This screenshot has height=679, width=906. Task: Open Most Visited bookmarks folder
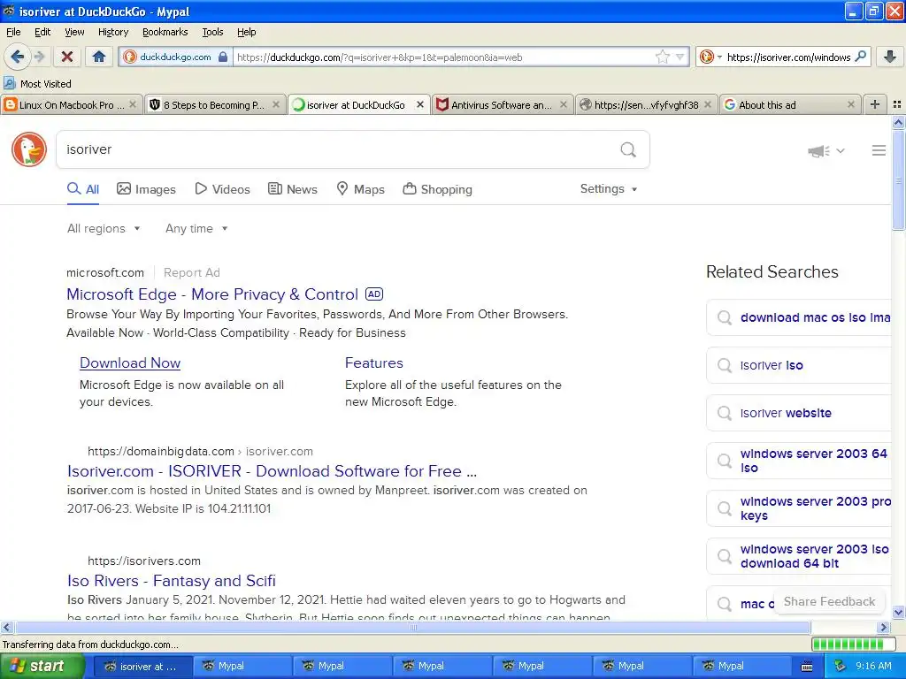(x=38, y=84)
